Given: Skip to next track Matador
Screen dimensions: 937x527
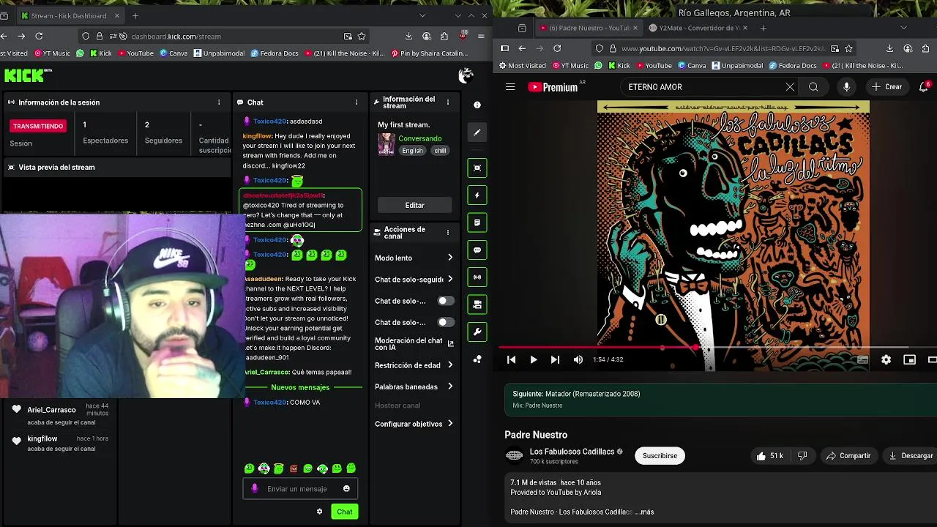Looking at the screenshot, I should (555, 359).
